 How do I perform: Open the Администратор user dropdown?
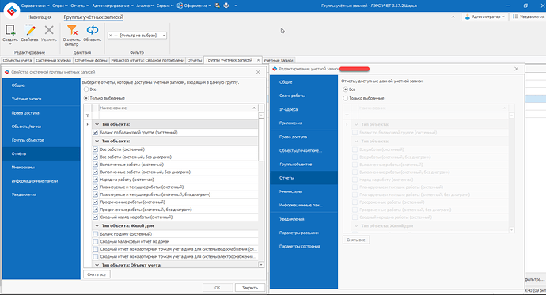[502, 17]
